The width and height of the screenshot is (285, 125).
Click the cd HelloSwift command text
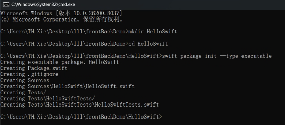click(148, 44)
